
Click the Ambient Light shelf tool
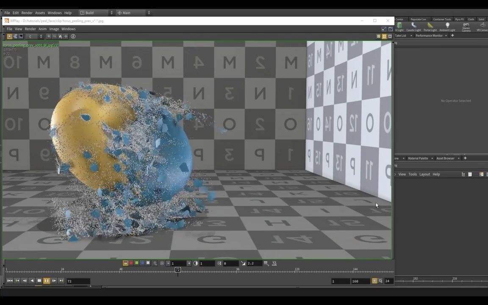point(447,27)
